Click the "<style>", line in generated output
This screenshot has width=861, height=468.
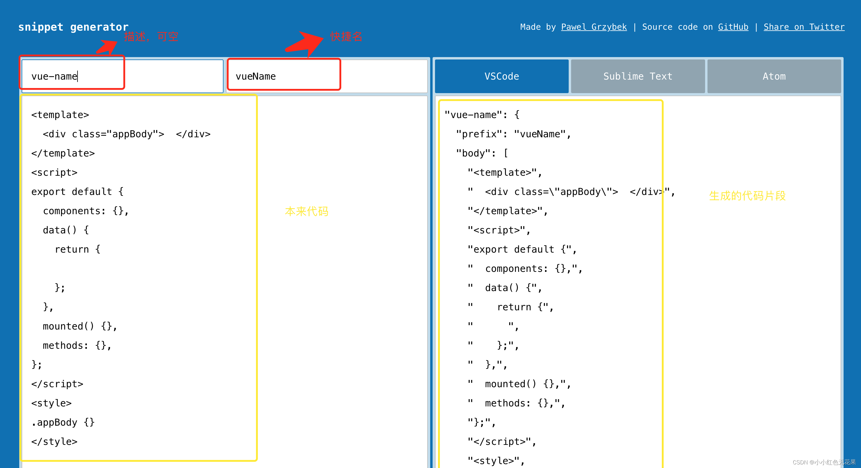click(496, 461)
